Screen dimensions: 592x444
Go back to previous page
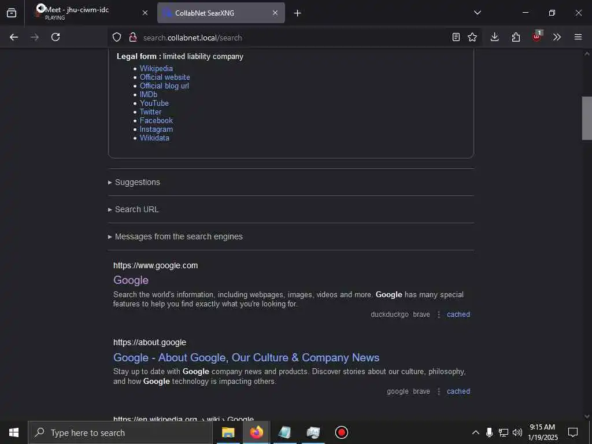[14, 37]
